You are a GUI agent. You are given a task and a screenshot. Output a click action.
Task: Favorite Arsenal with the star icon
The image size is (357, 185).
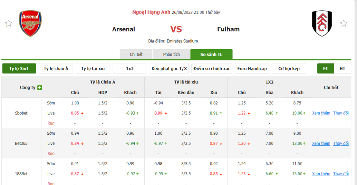8,23
